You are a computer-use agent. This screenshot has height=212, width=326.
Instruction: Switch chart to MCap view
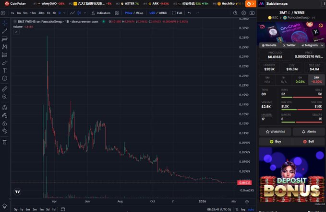coord(140,13)
